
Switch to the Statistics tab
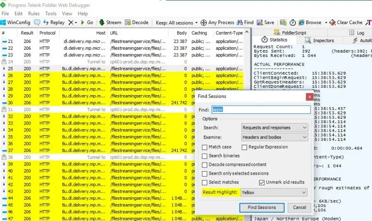click(274, 40)
